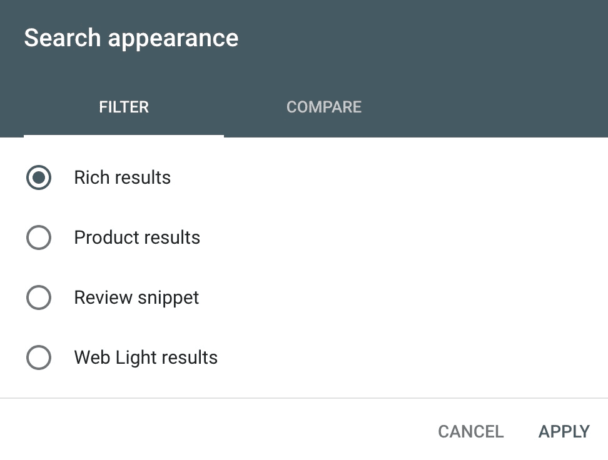The width and height of the screenshot is (608, 460).
Task: Cancel the search appearance dialog
Action: coord(470,431)
